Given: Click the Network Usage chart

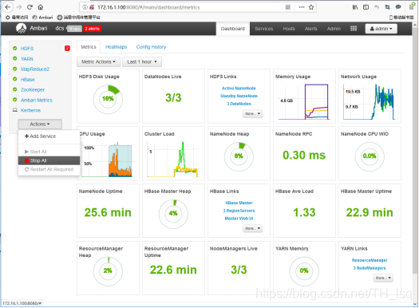Looking at the screenshot, I should click(x=369, y=101).
